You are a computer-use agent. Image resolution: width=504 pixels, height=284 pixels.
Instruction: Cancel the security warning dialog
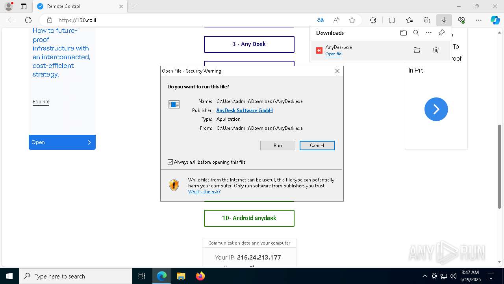(x=317, y=146)
